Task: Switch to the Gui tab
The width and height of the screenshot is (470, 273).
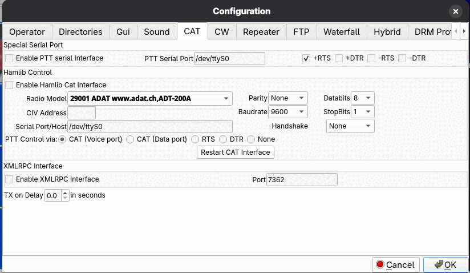Action: click(x=123, y=32)
